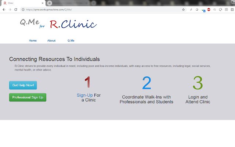The width and height of the screenshot is (235, 147).
Task: Click the green number 3 step
Action: 198,83
